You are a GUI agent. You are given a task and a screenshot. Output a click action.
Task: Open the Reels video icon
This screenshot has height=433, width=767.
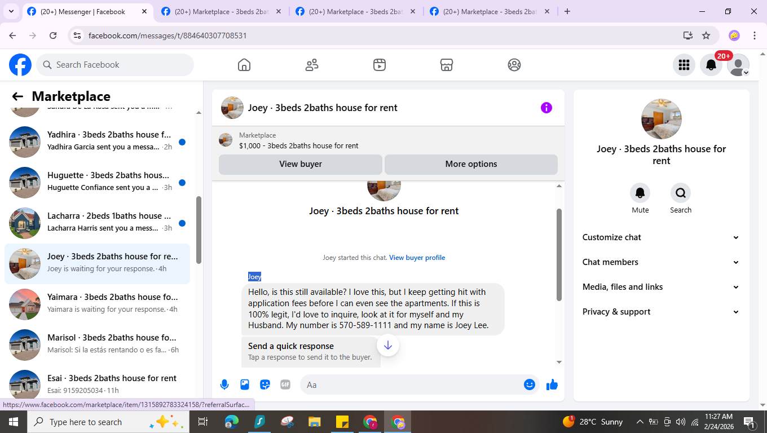[x=380, y=65]
